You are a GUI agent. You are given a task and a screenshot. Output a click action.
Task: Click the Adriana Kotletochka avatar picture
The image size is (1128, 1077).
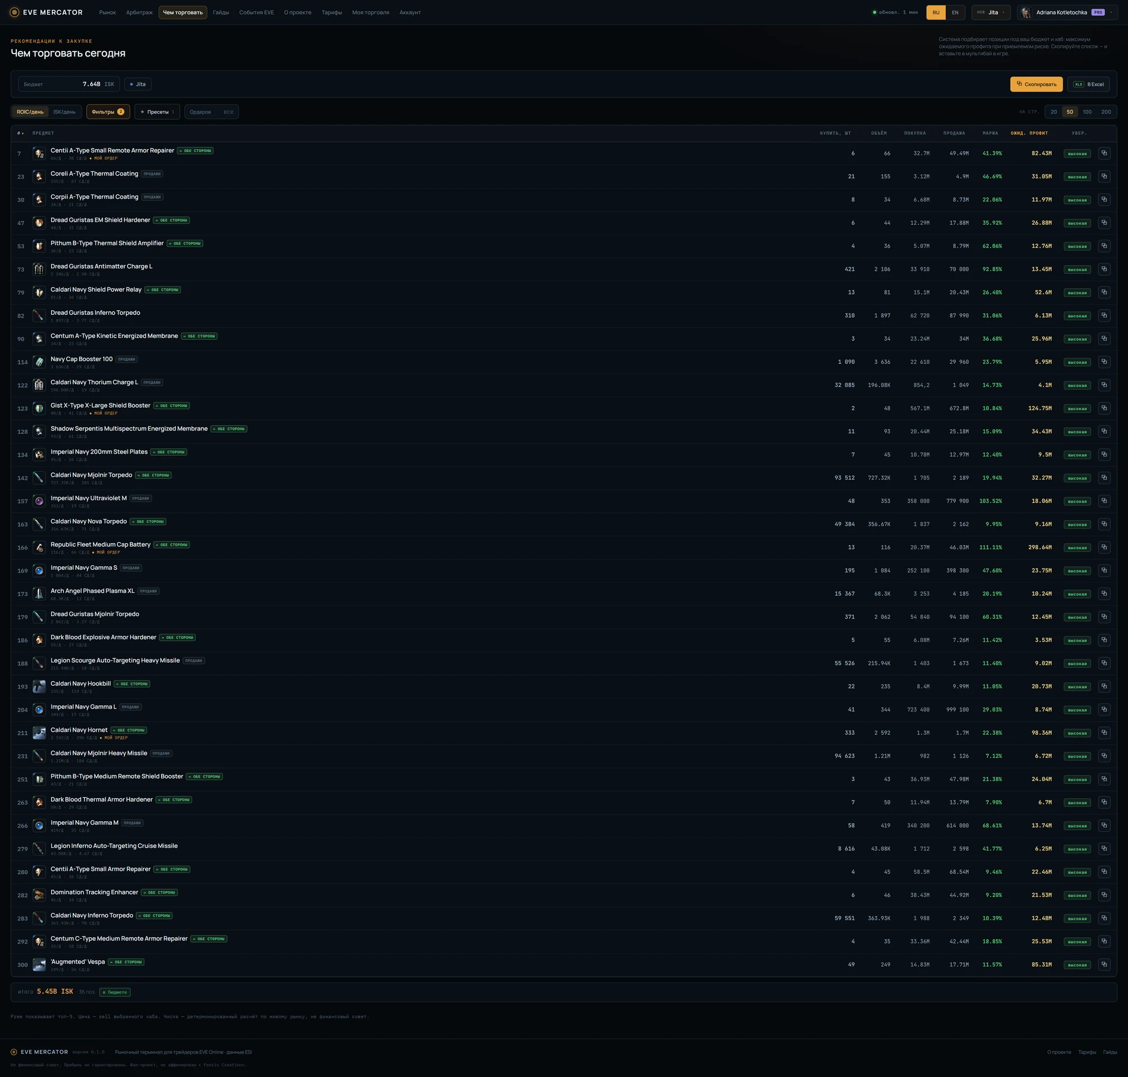click(x=1026, y=12)
